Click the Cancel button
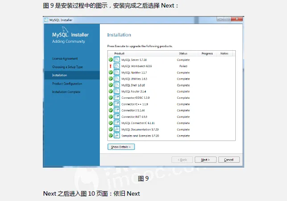Image resolution: width=287 pixels, height=201 pixels. pyautogui.click(x=229, y=160)
